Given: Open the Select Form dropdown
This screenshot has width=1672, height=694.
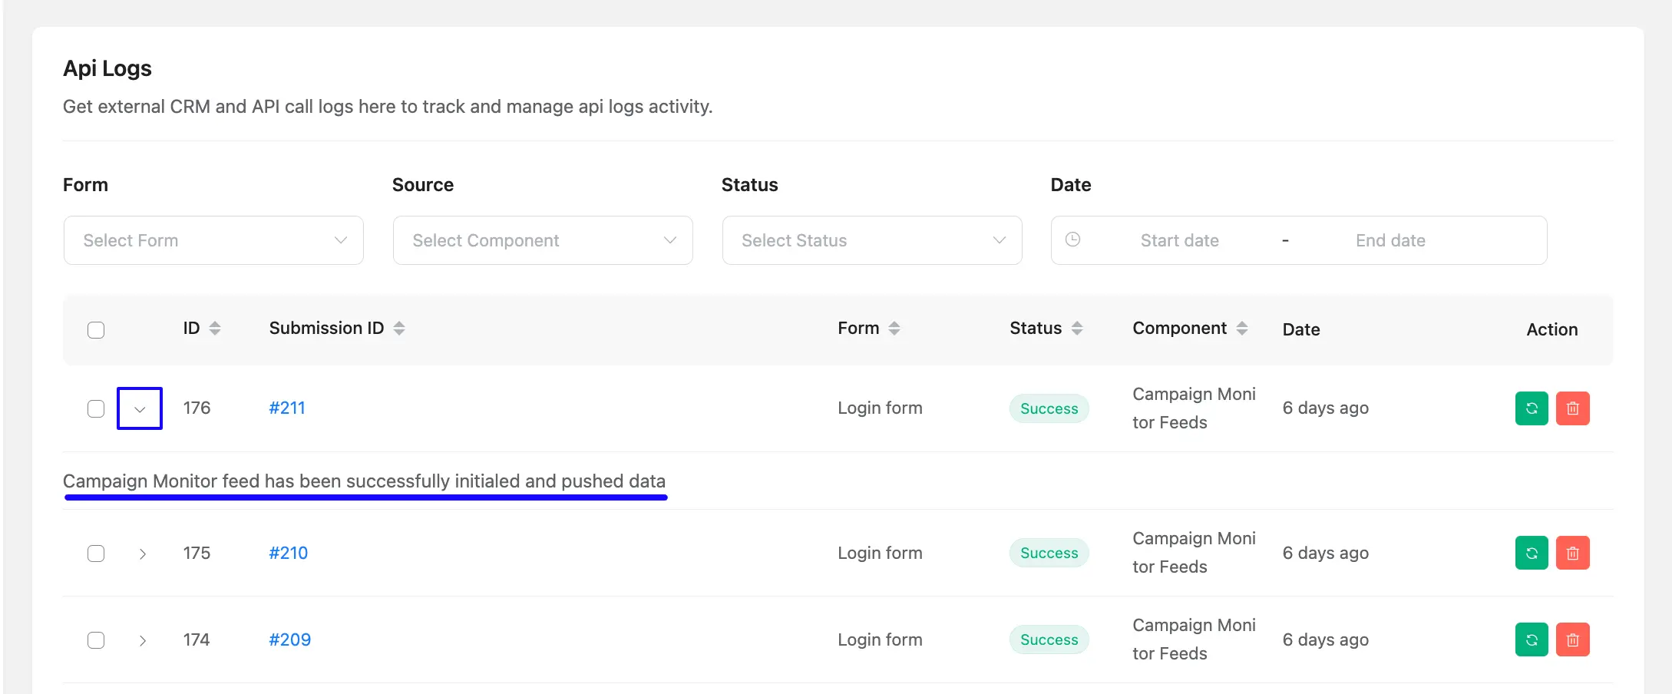Looking at the screenshot, I should (213, 240).
